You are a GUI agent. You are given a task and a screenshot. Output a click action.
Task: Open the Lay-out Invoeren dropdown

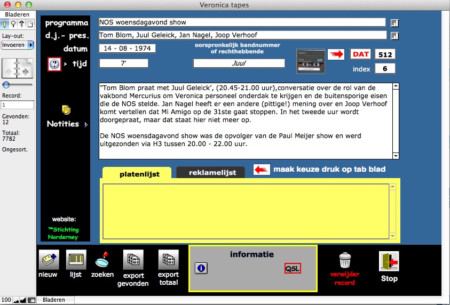(18, 45)
